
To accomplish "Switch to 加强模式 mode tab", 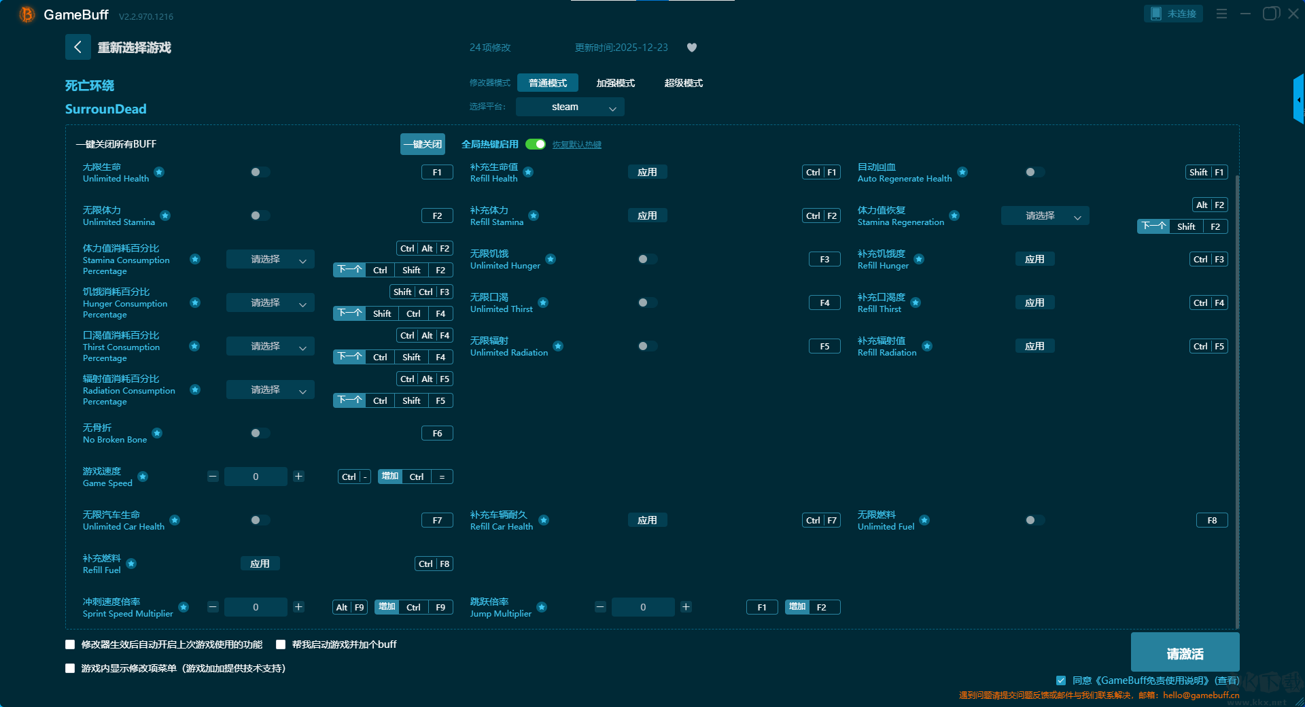I will point(615,83).
